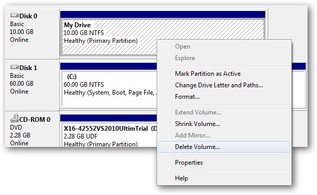Choose Explore from the context menu
The height and width of the screenshot is (195, 317).
[x=224, y=58]
